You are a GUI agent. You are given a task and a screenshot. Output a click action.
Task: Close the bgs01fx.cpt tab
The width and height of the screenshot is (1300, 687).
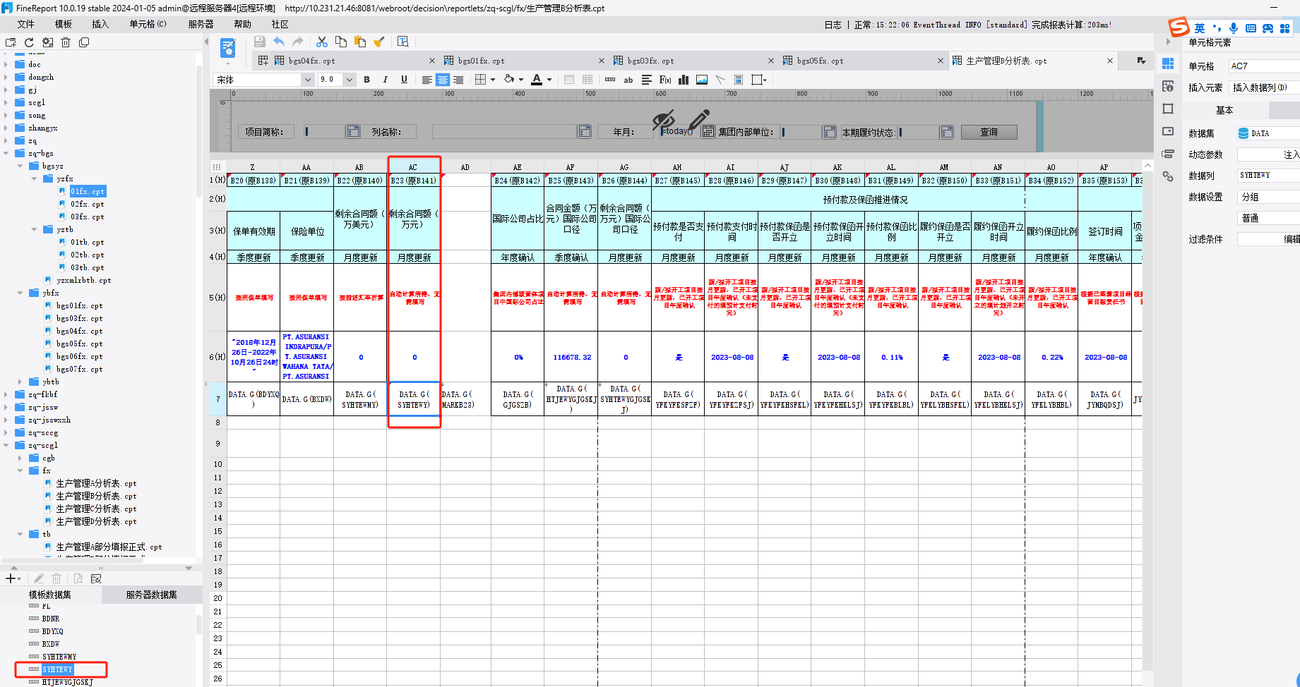[x=602, y=61]
